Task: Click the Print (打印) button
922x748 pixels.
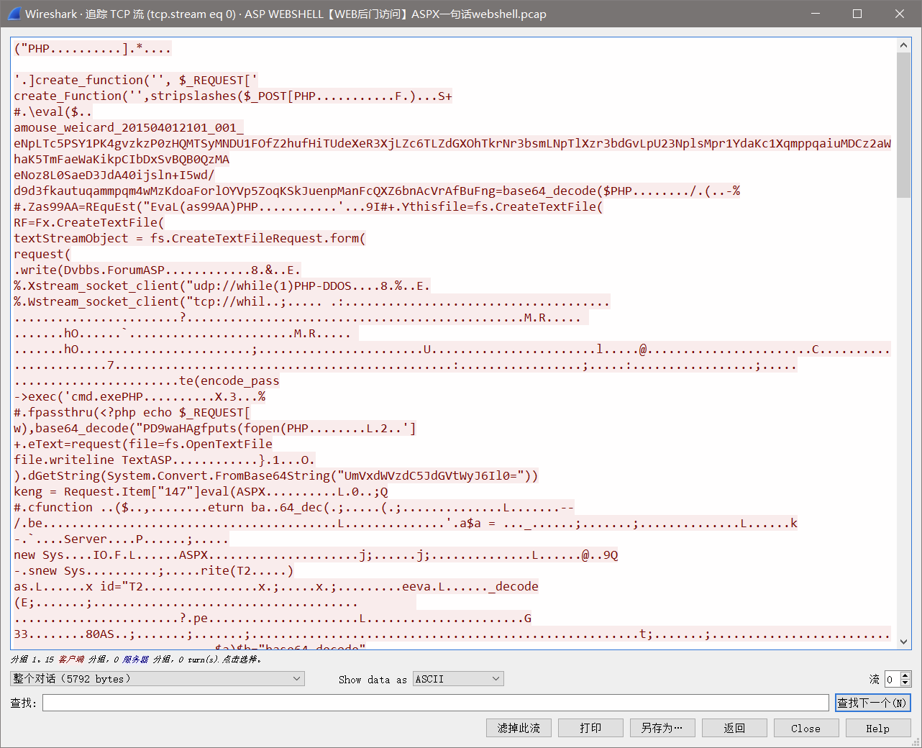Action: click(x=590, y=728)
